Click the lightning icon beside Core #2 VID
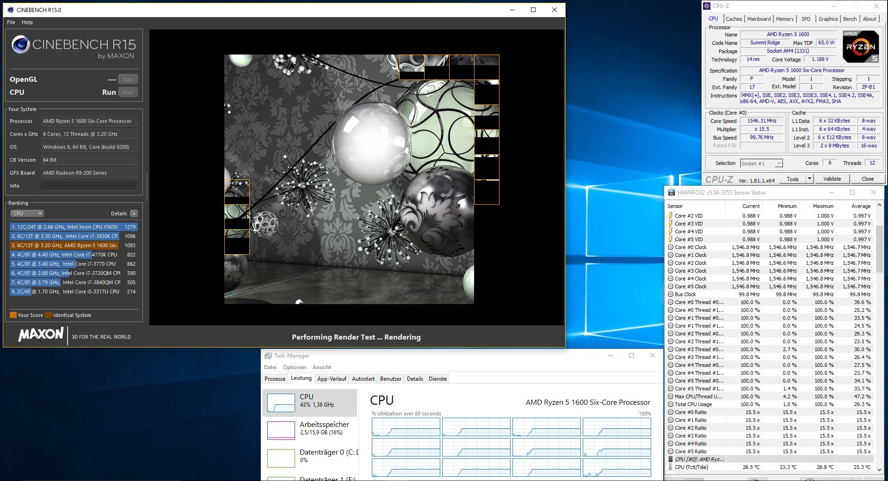This screenshot has width=888, height=481. tap(671, 216)
